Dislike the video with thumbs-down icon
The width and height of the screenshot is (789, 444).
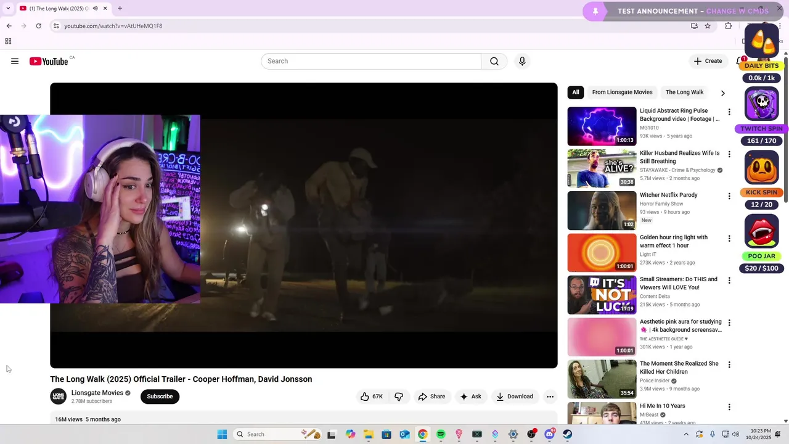[399, 397]
